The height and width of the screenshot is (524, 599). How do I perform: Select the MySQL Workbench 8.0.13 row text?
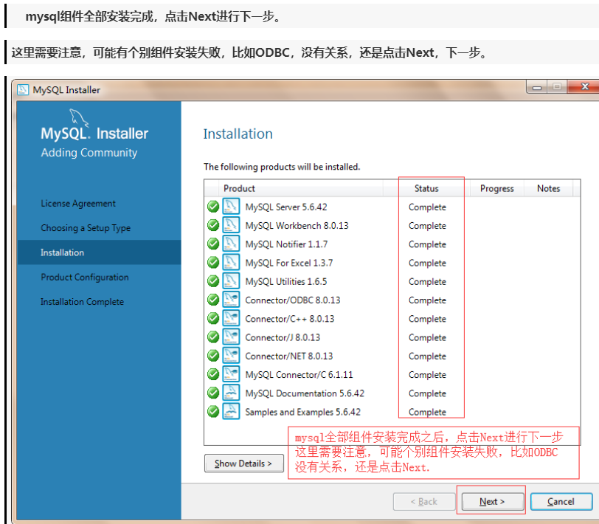(297, 226)
